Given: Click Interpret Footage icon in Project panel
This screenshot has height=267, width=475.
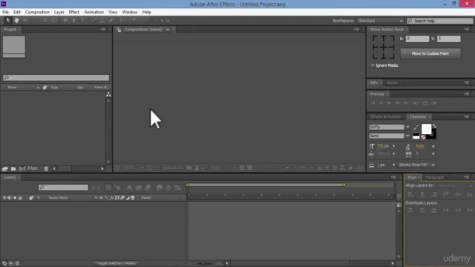Looking at the screenshot, I should tap(5, 168).
